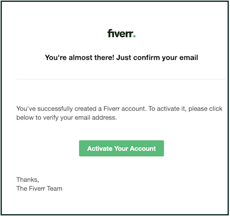Select the "You're almost there!" heading text
The width and height of the screenshot is (230, 216).
[x=79, y=58]
